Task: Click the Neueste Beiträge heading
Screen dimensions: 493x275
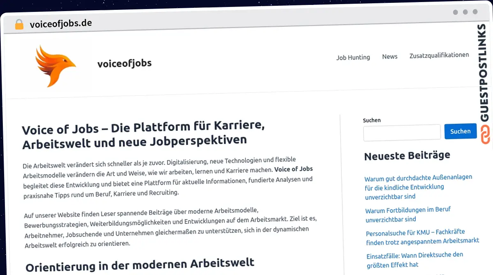Action: 407,156
